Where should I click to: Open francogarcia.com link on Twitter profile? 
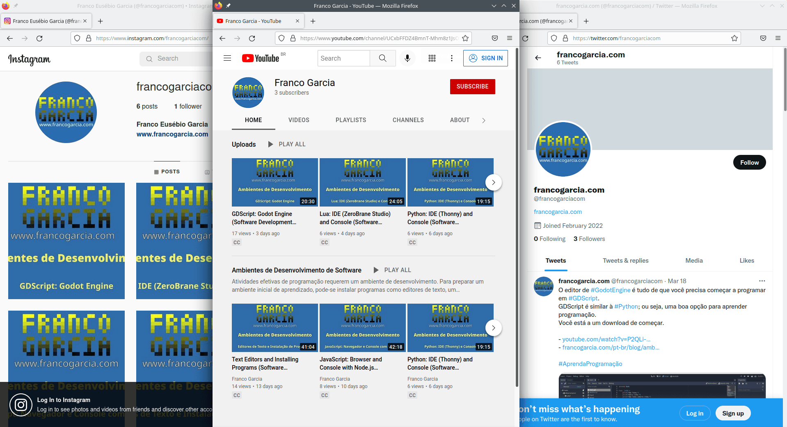(558, 212)
